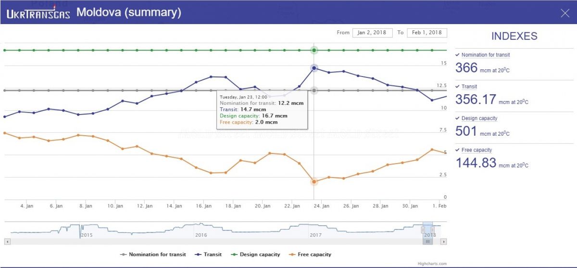The height and width of the screenshot is (268, 577).
Task: Edit the To date field
Action: pyautogui.click(x=427, y=33)
